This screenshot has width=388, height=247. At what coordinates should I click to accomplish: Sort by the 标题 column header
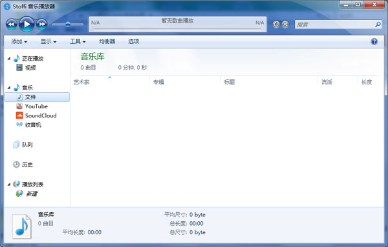[x=230, y=82]
